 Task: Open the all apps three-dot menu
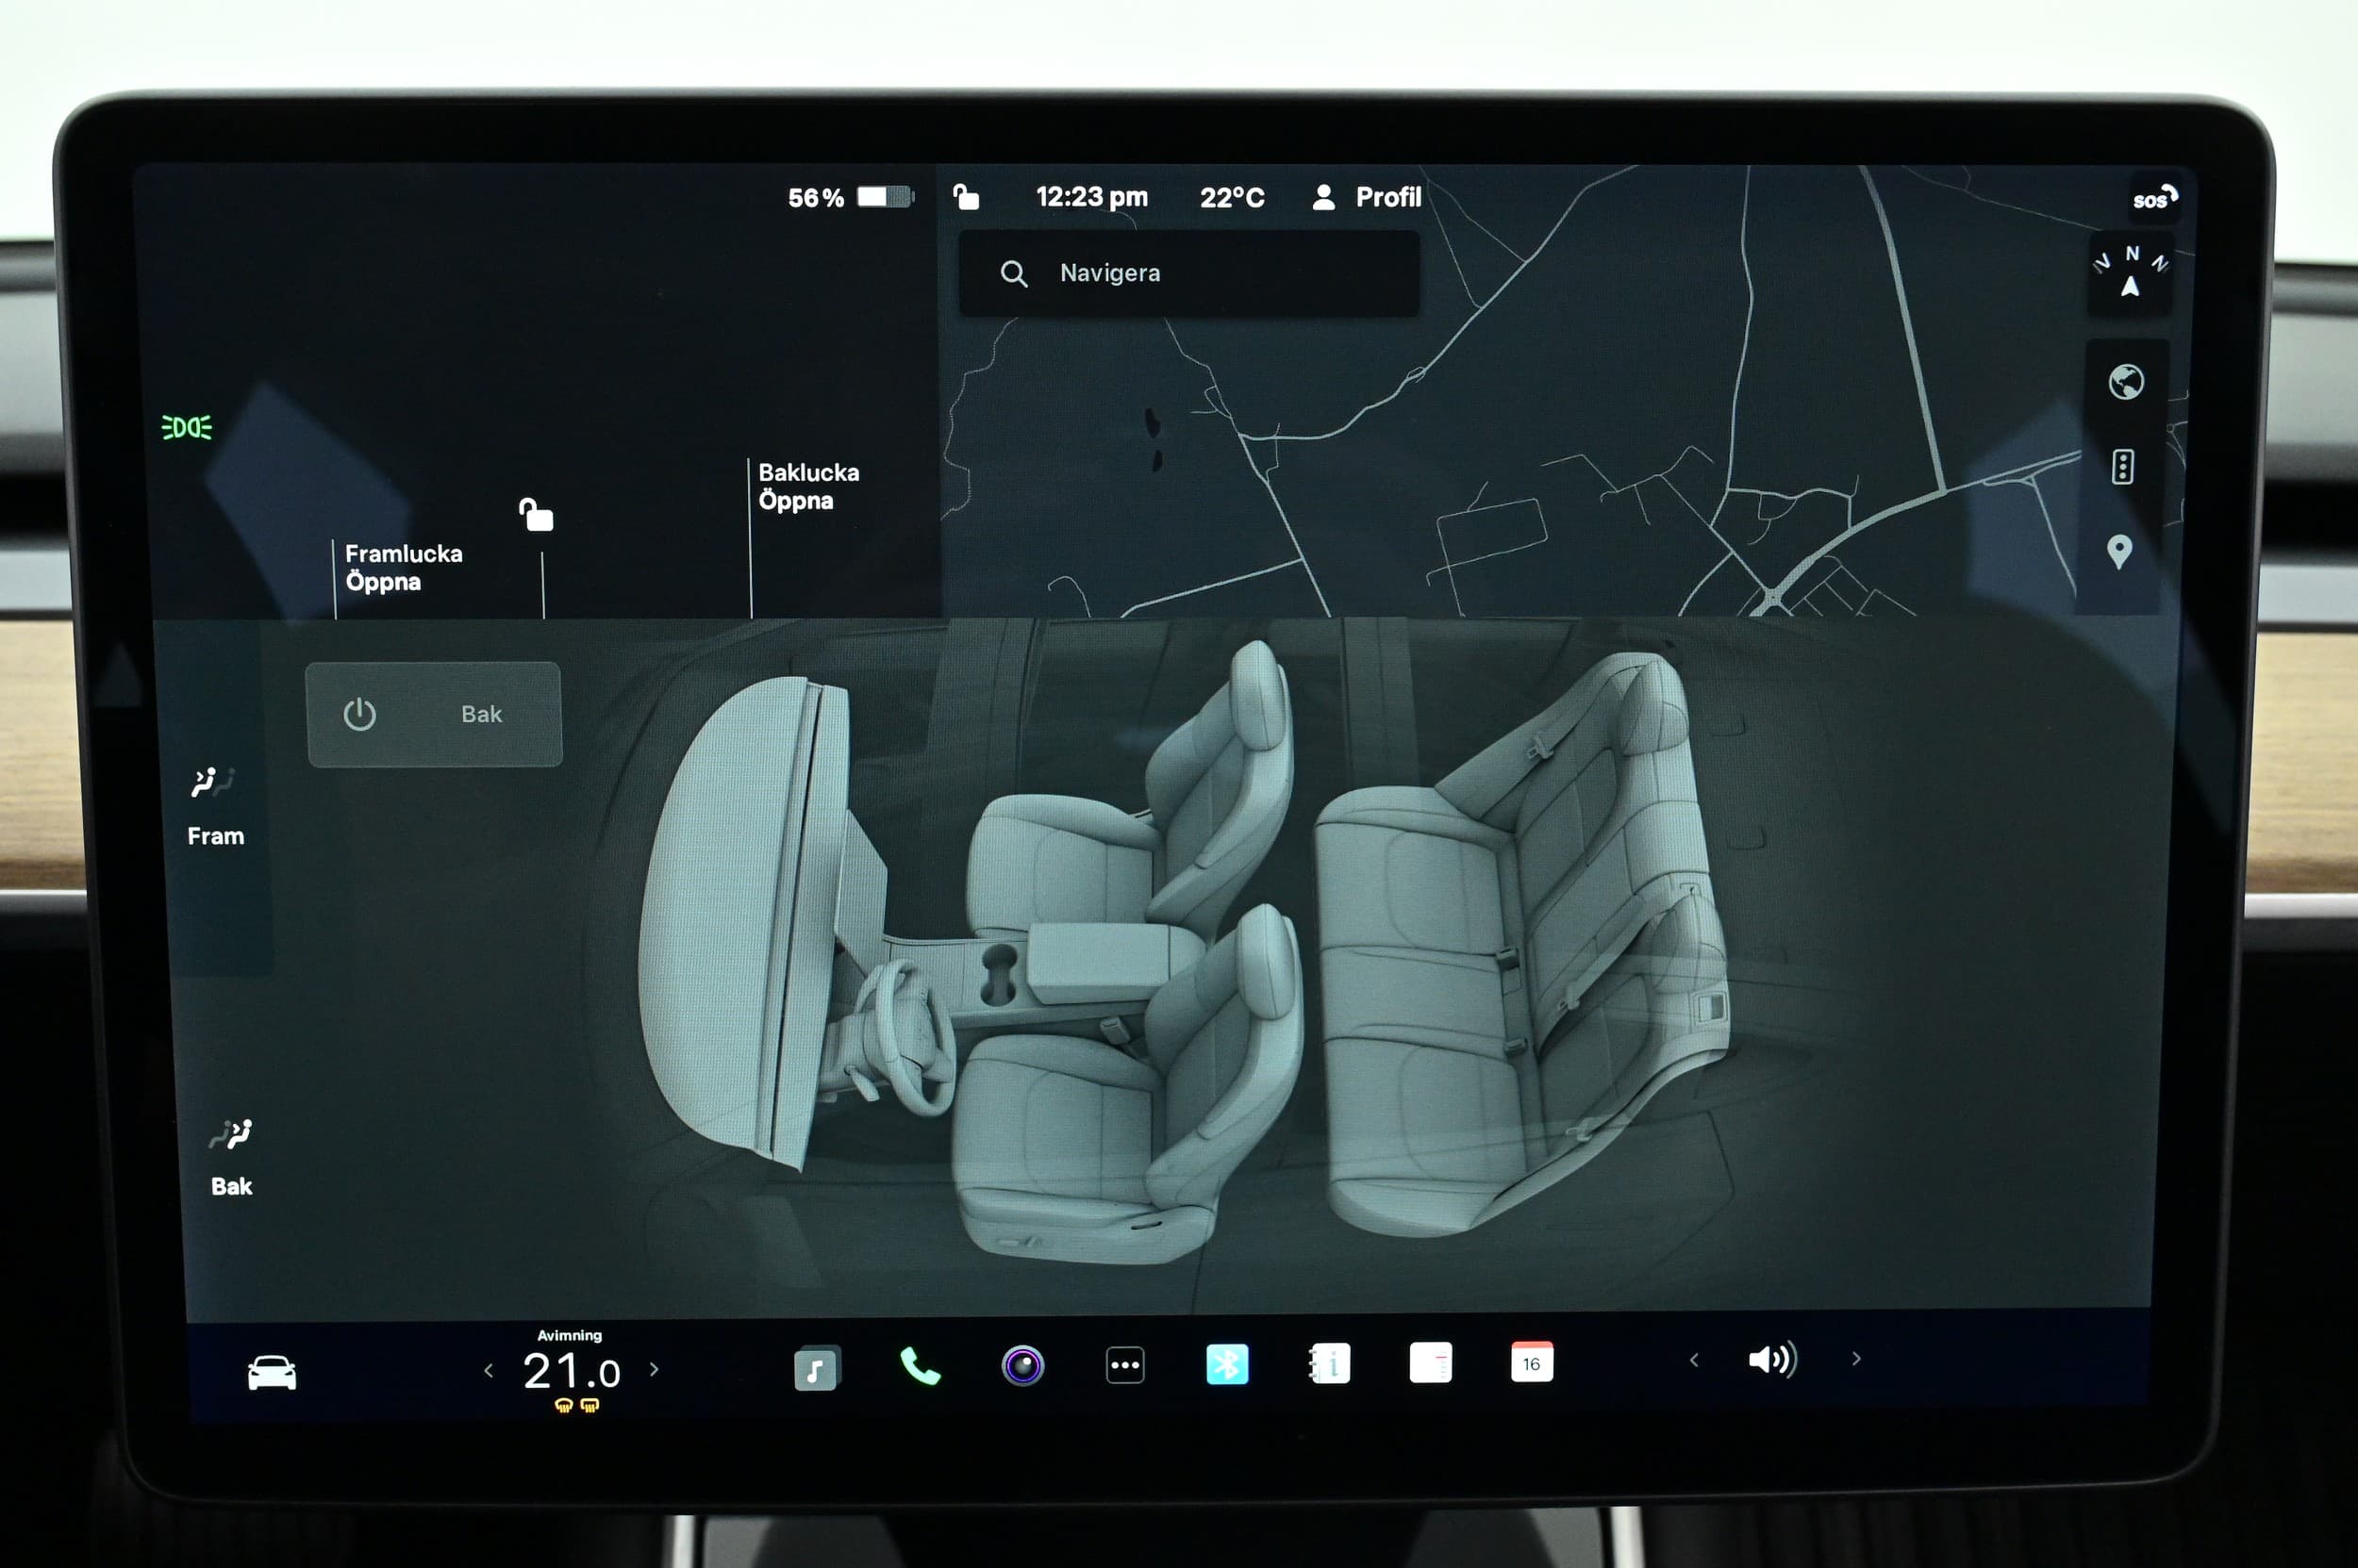point(1124,1365)
